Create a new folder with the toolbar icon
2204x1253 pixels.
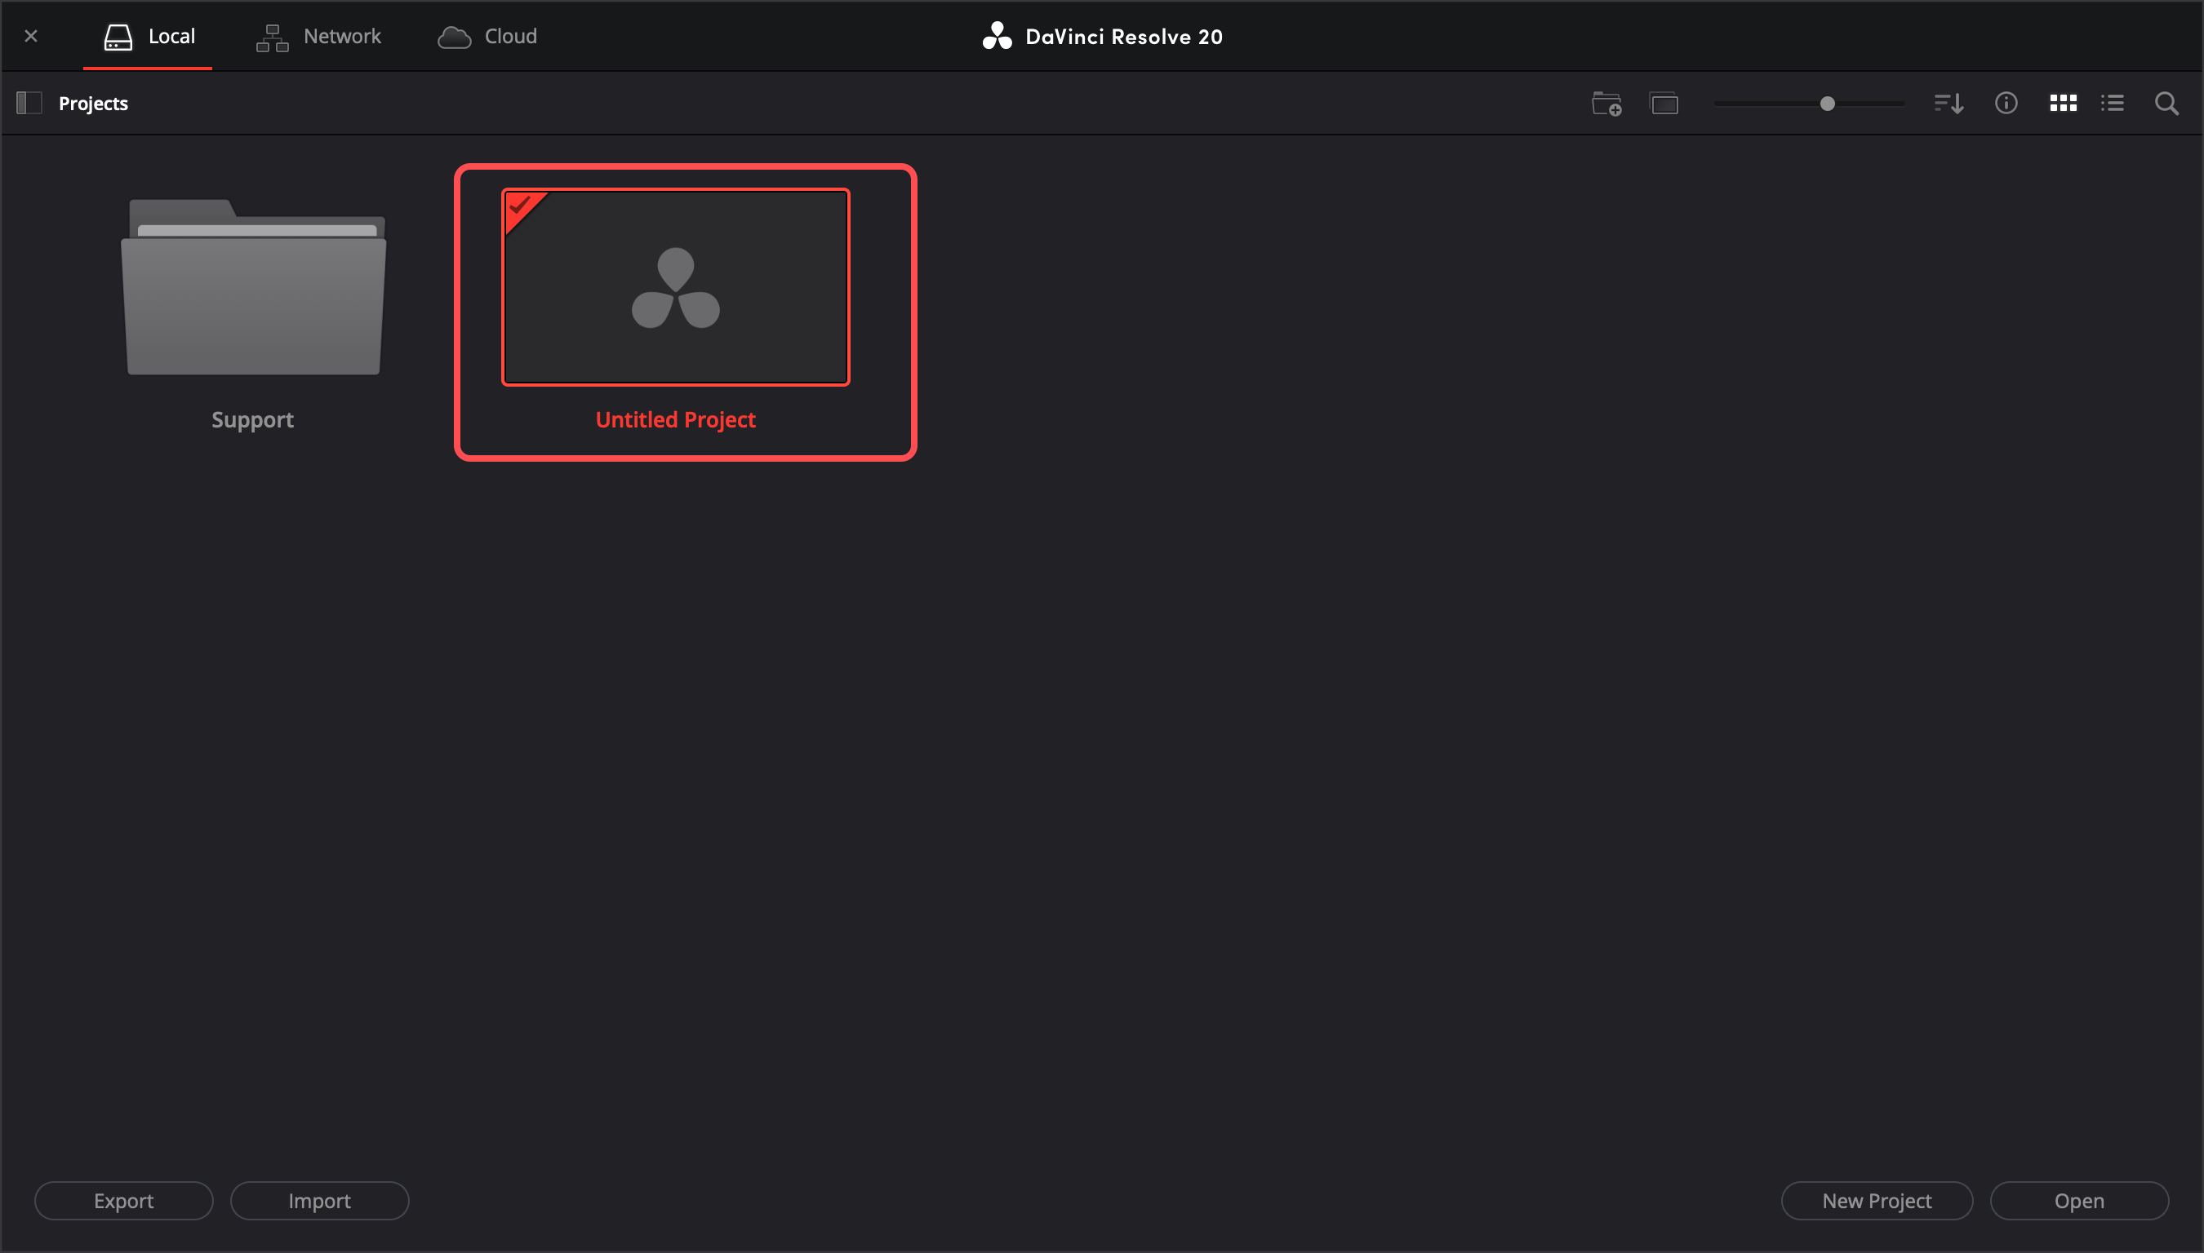(1606, 104)
